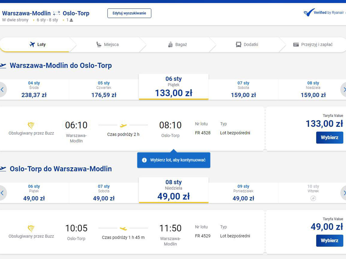This screenshot has width=346, height=259.
Task: Click the no-flight icon under 10 sty
Action: pos(313,198)
